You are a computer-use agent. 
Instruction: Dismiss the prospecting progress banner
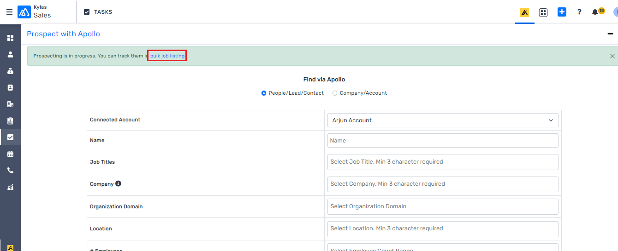tap(612, 56)
